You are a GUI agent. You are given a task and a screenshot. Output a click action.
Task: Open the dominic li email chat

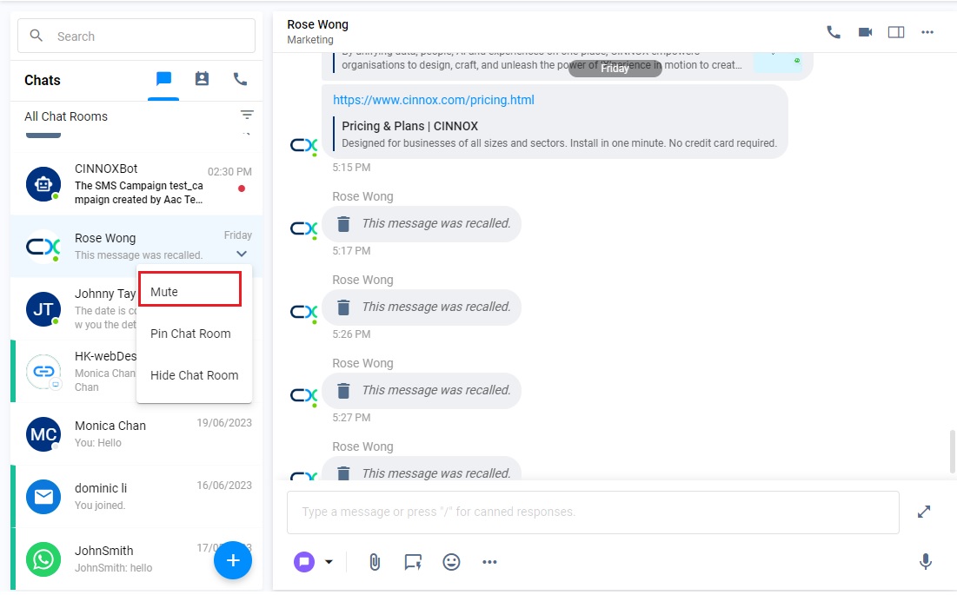[136, 496]
